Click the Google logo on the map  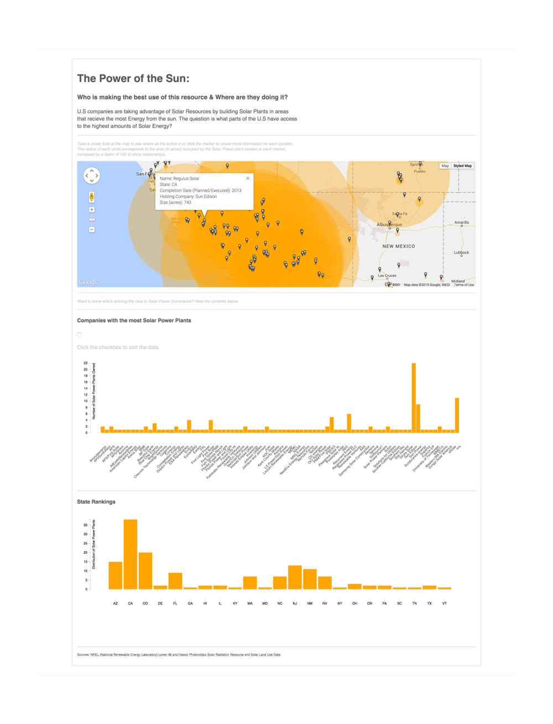88,282
